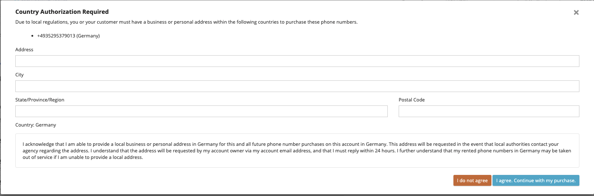
Task: Focus the City text field
Action: point(297,86)
